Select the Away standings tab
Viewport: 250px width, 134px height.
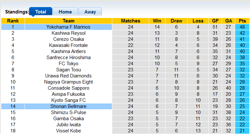point(90,12)
